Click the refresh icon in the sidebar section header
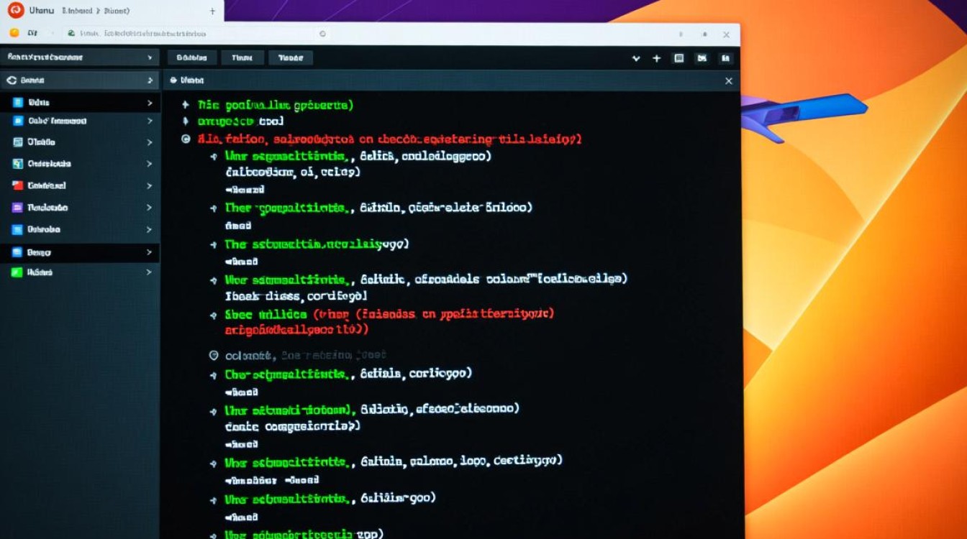967x539 pixels. (12, 80)
